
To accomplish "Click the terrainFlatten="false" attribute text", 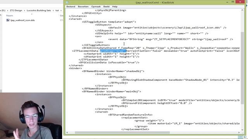I will (x=144, y=51).
